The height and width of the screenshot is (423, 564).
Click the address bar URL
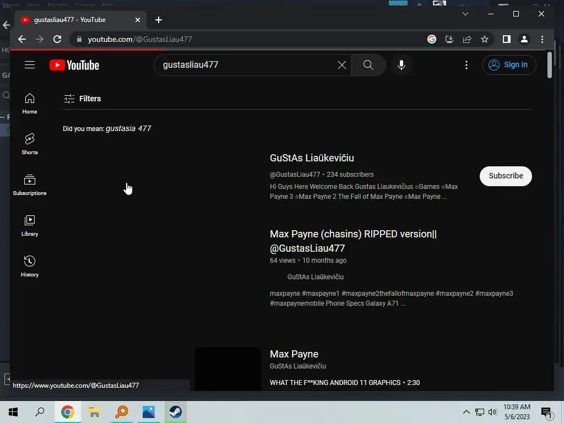point(139,39)
